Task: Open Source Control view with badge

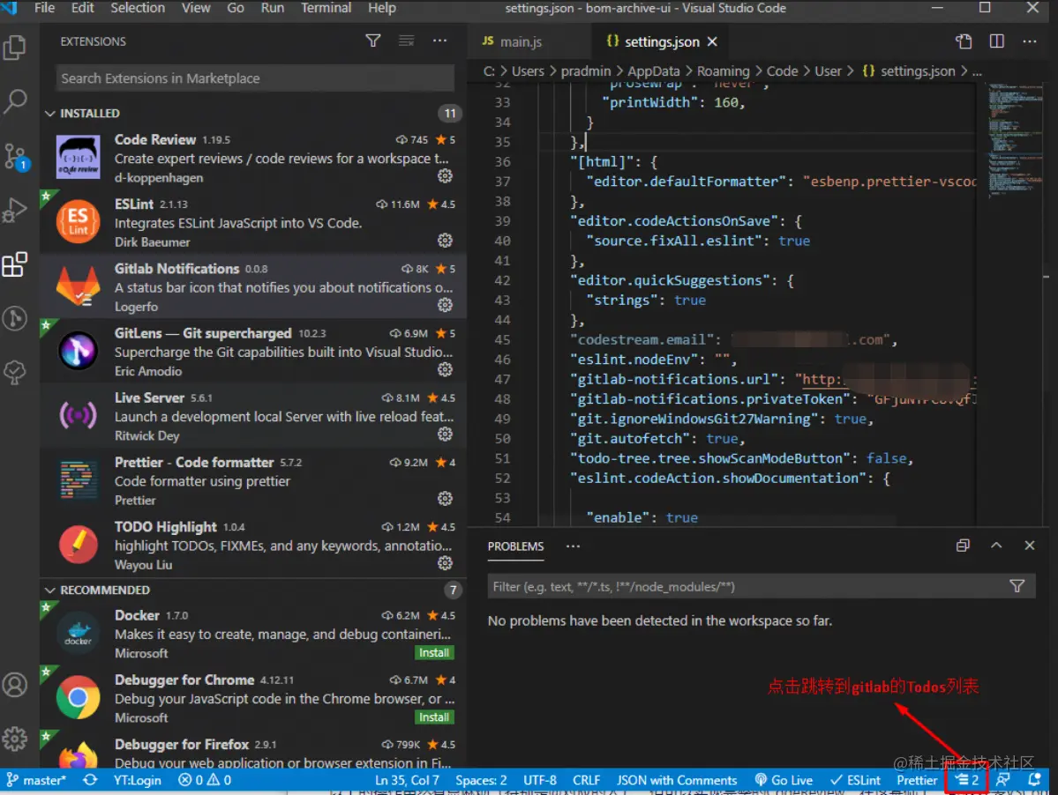Action: click(x=15, y=156)
